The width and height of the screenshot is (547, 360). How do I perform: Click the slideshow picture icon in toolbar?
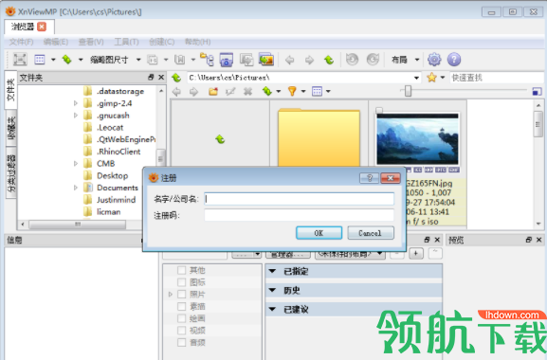266,60
